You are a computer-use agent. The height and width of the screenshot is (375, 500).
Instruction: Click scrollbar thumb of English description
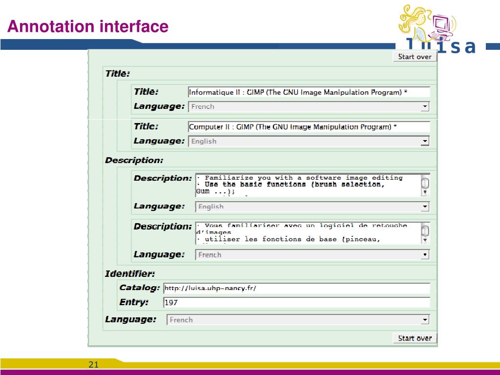pos(425,183)
